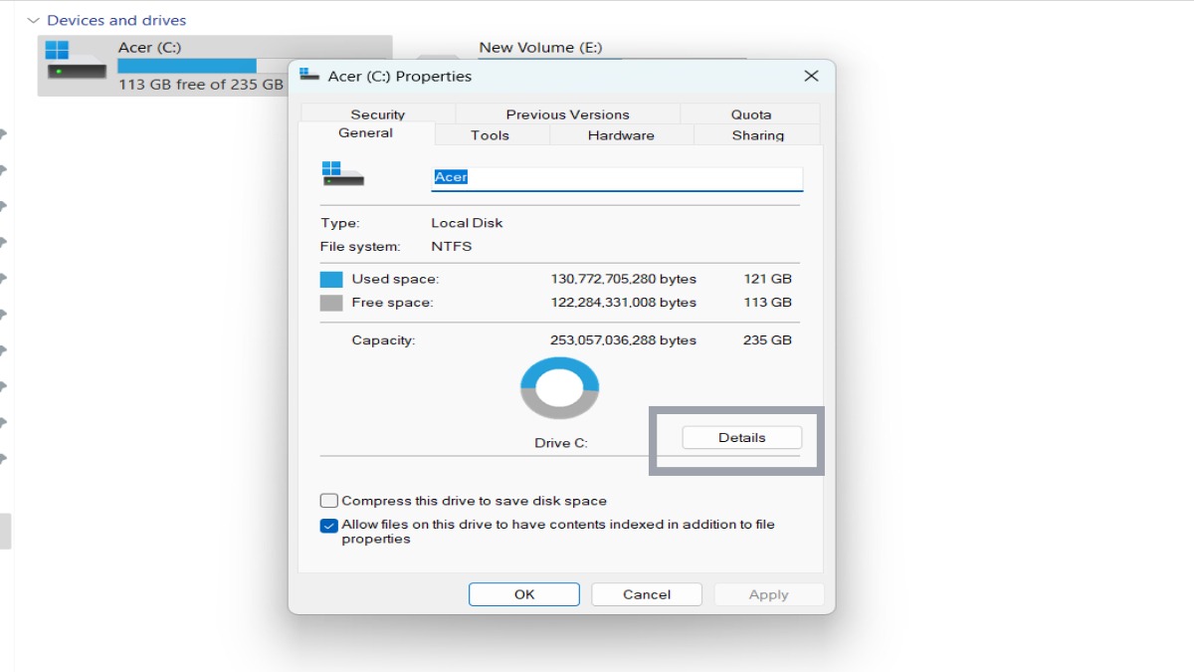Select the New Volume (E:) drive label
The image size is (1194, 672).
point(540,47)
